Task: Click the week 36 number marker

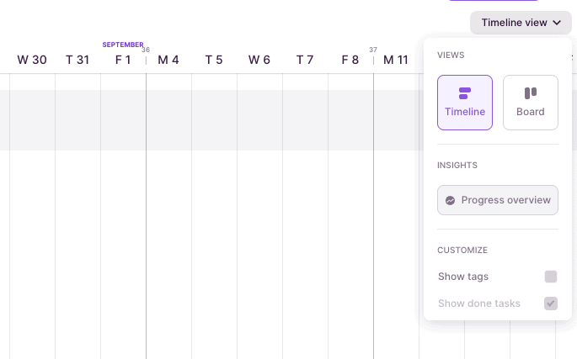Action: [x=146, y=50]
